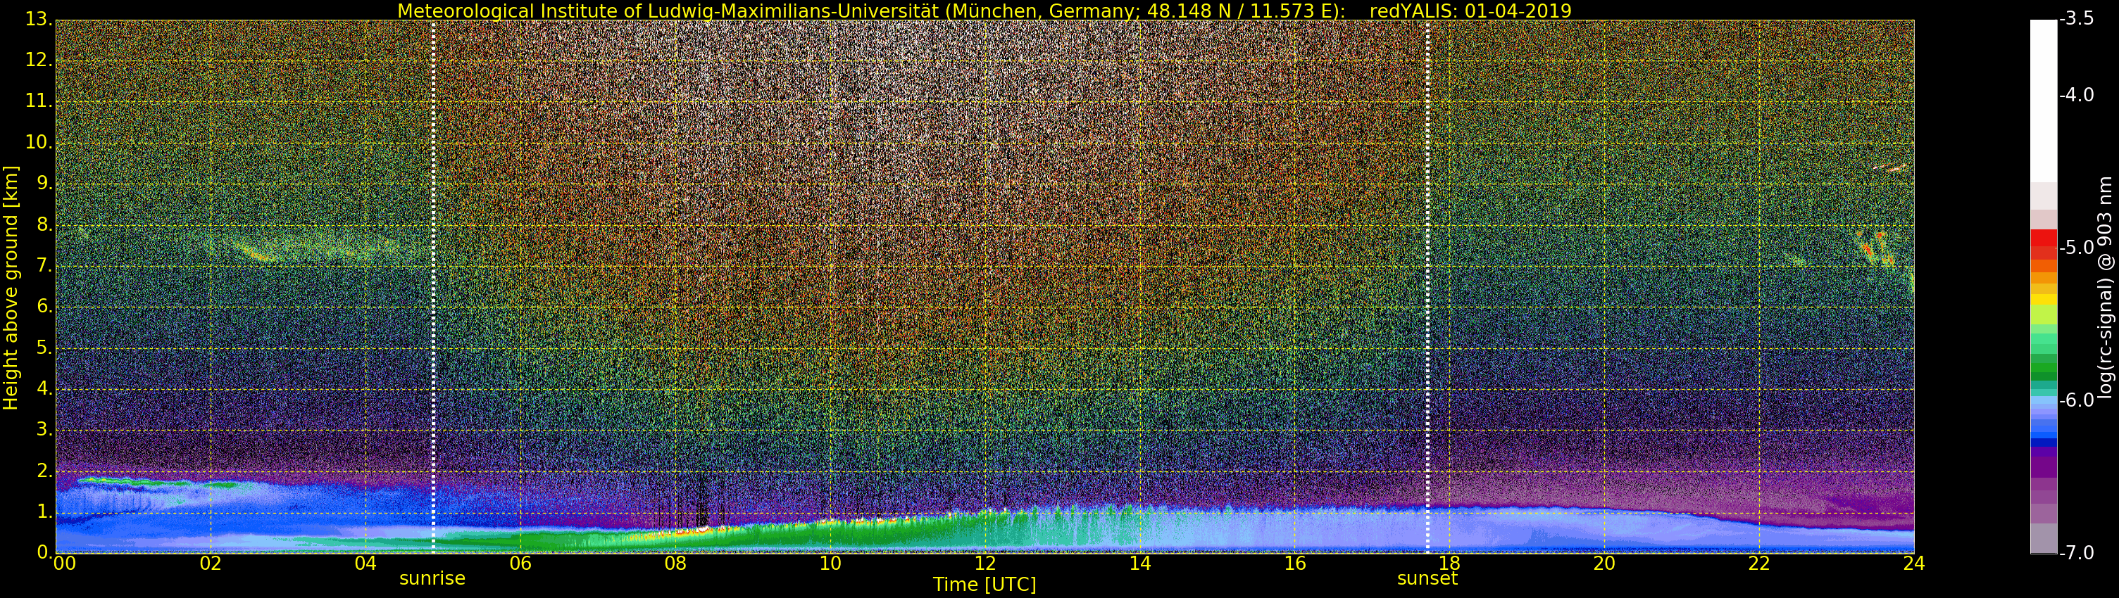Select the white dotted sunrise line marker
This screenshot has height=598, width=2119.
(x=434, y=286)
